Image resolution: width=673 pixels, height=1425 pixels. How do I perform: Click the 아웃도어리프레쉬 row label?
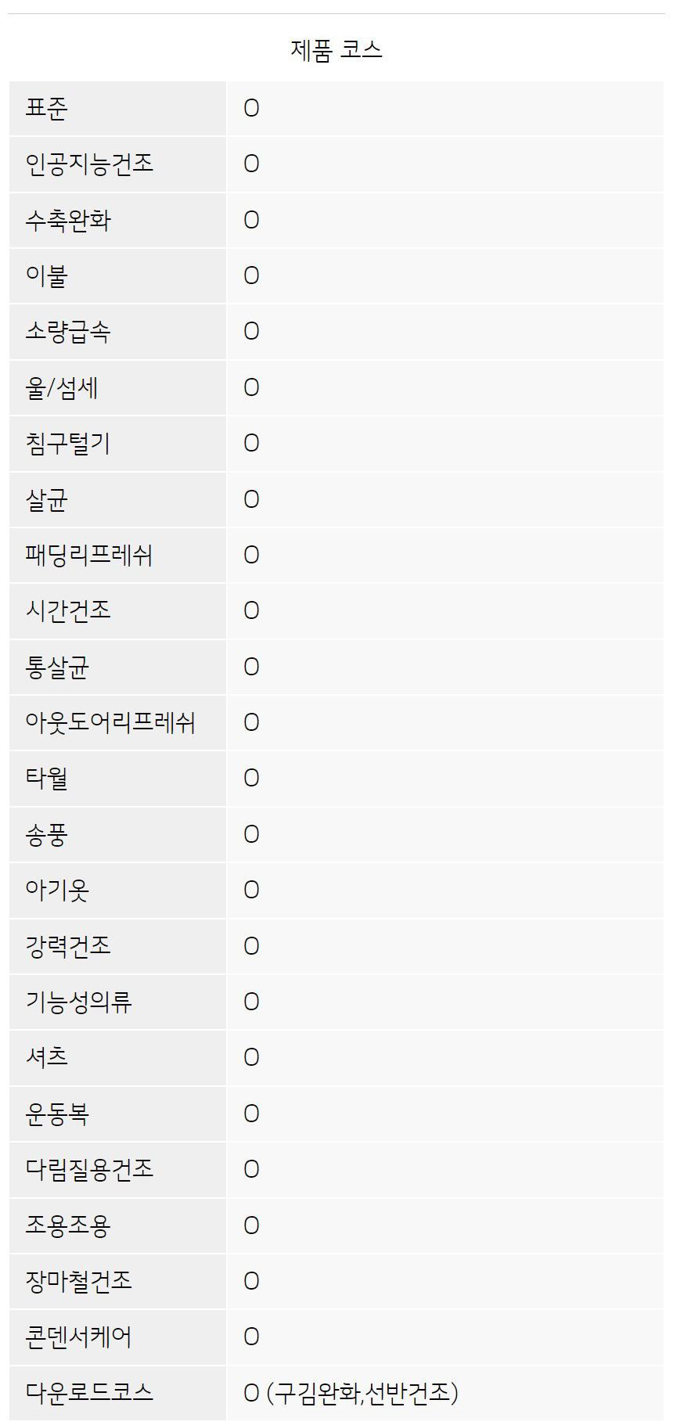[110, 722]
